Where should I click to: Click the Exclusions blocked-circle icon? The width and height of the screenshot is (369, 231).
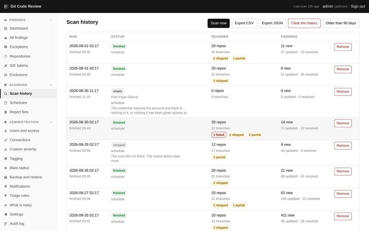6,75
